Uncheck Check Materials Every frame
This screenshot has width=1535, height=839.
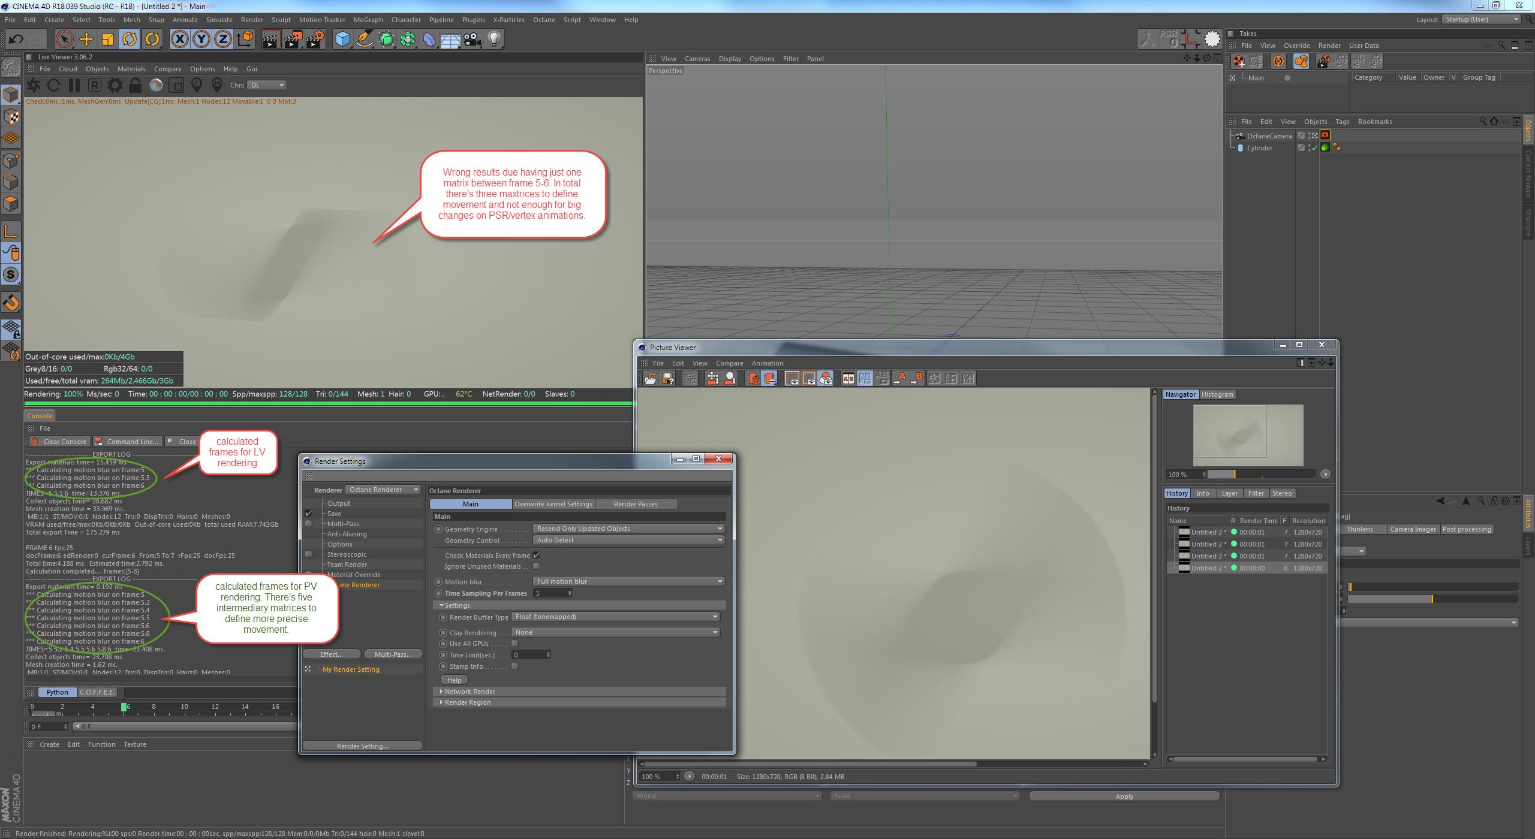pyautogui.click(x=537, y=556)
